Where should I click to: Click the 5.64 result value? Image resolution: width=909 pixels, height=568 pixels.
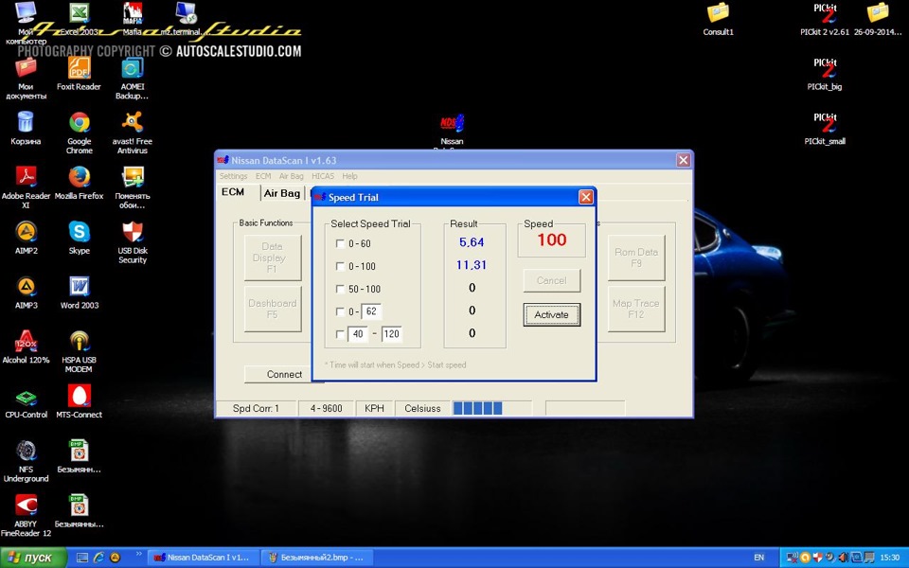(472, 242)
